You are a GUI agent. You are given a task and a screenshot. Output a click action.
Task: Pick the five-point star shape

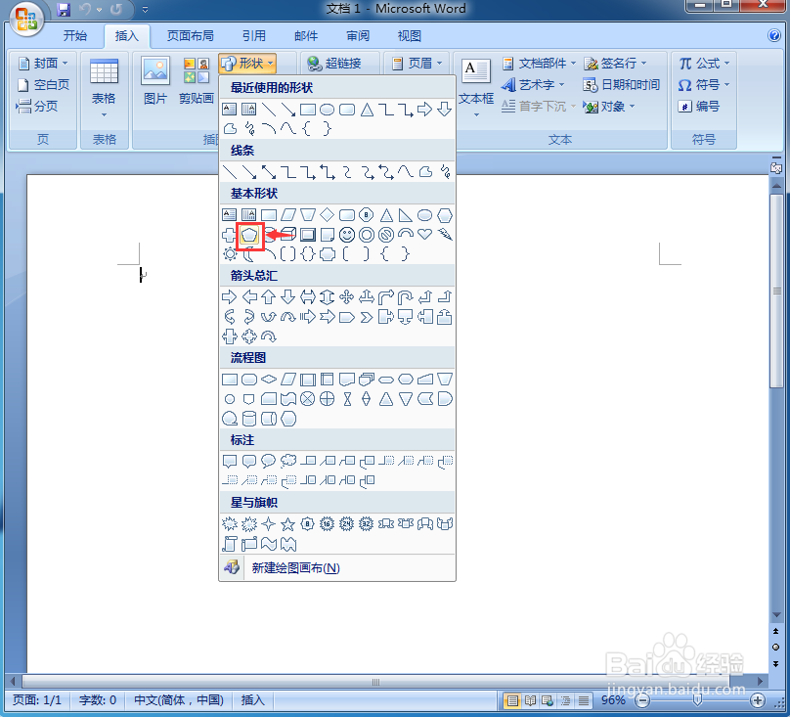pos(288,524)
